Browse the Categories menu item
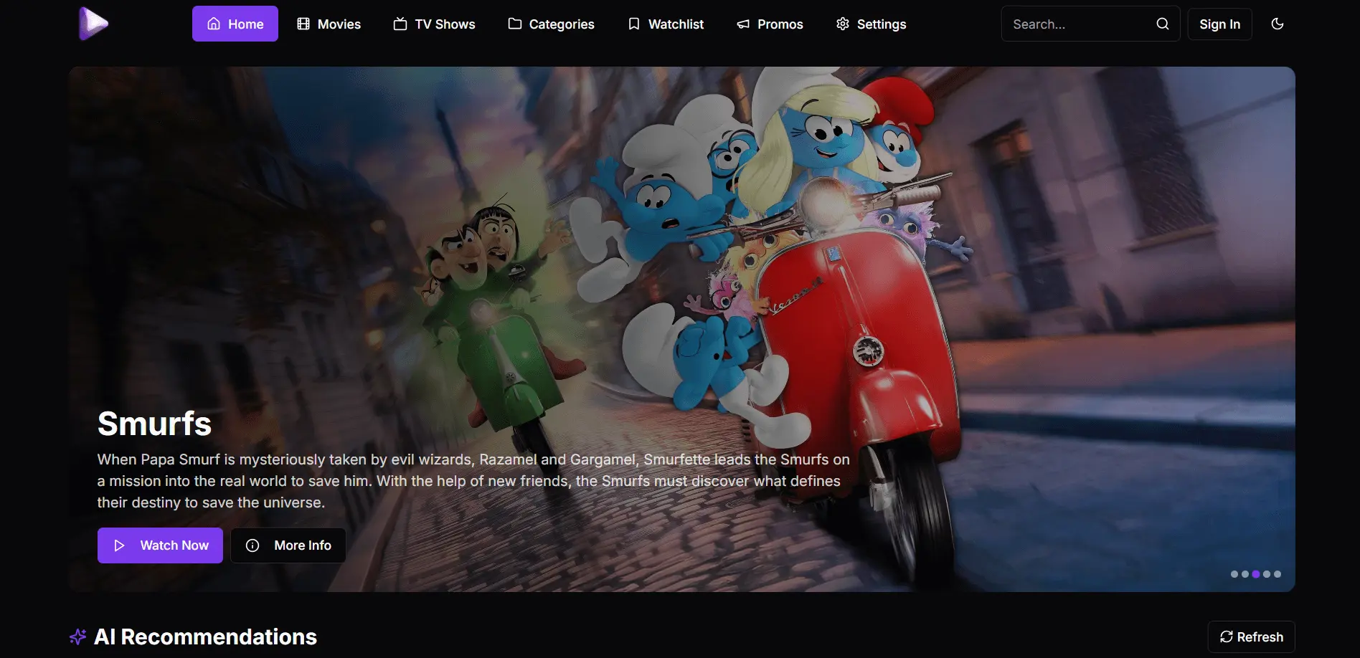The height and width of the screenshot is (658, 1360). click(x=552, y=24)
